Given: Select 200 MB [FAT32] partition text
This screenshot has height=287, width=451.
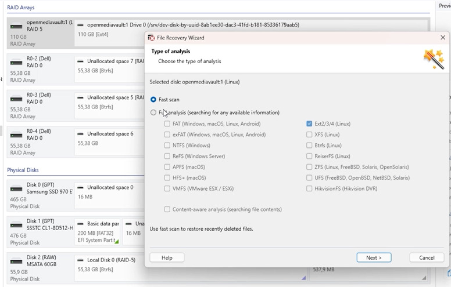Looking at the screenshot, I should tap(95, 233).
